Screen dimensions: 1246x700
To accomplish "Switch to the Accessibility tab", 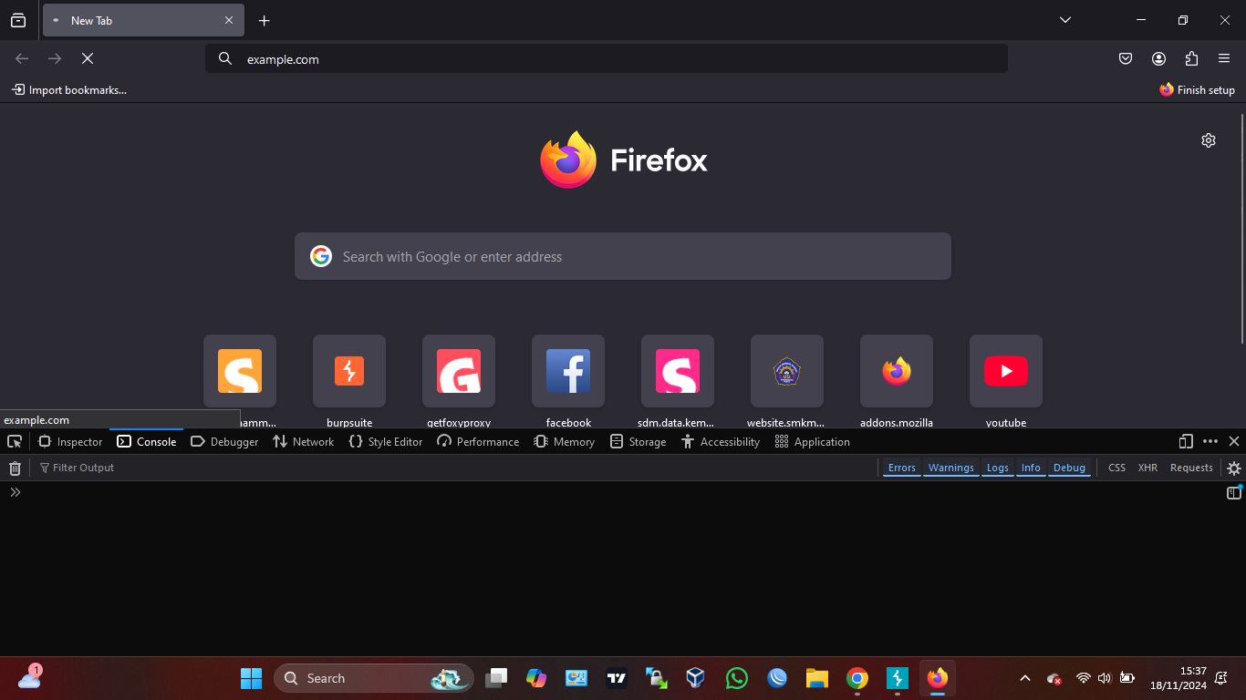I will pyautogui.click(x=721, y=441).
